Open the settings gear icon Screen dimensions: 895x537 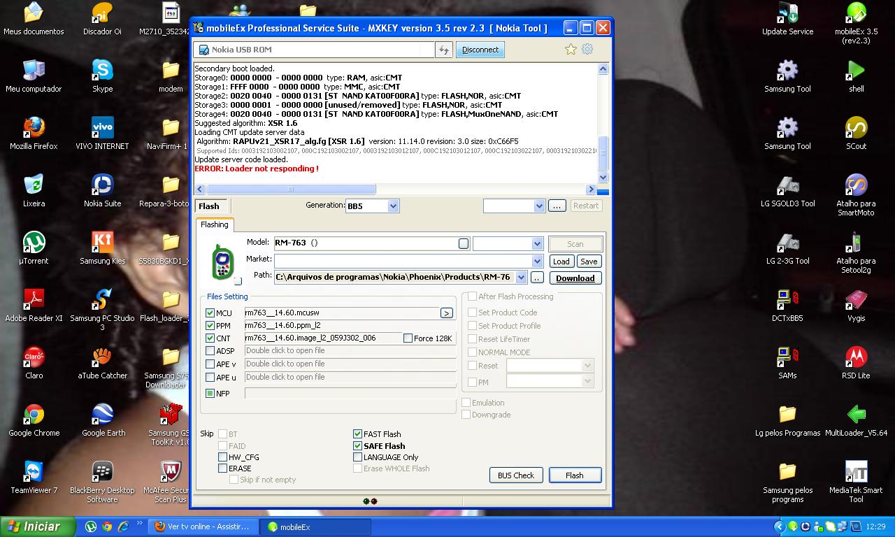point(587,49)
